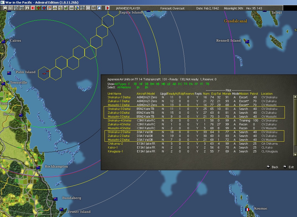The width and height of the screenshot is (297, 217).
Task: Click the info 'i' toolbar icon
Action: click(x=27, y=8)
